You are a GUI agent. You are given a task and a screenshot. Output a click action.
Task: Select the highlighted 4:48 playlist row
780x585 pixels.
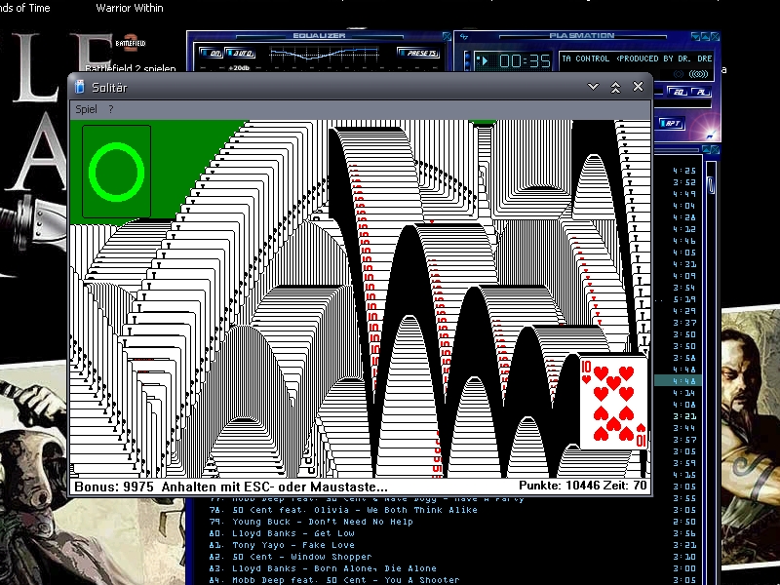(678, 381)
